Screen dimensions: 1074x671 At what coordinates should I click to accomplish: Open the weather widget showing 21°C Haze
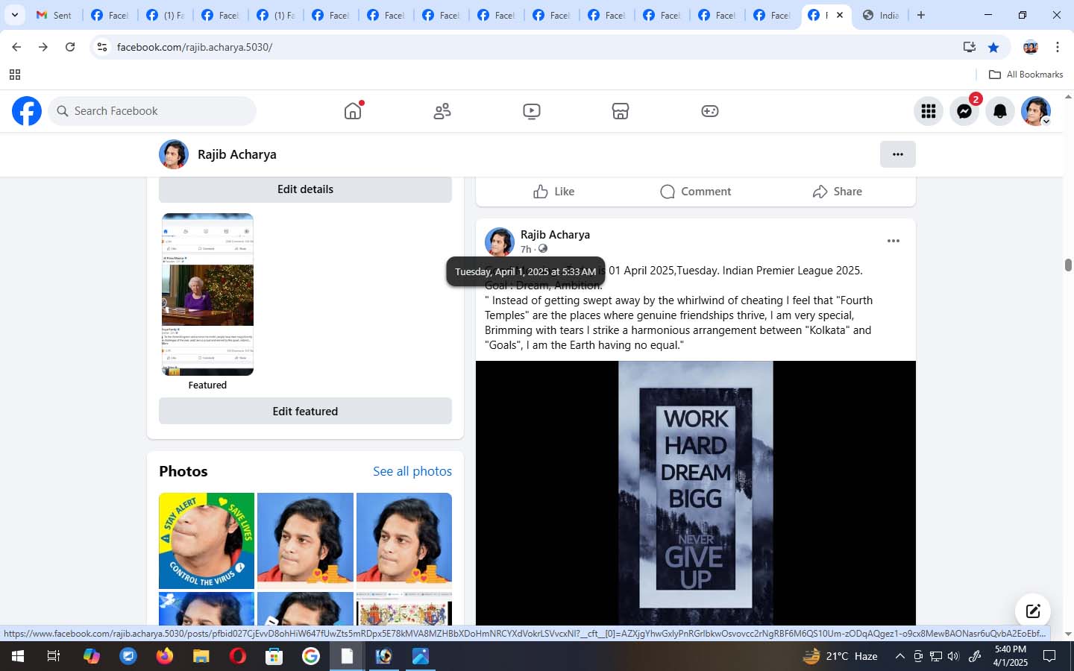(839, 656)
